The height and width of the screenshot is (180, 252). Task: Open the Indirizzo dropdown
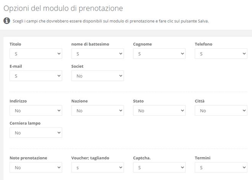pos(36,111)
